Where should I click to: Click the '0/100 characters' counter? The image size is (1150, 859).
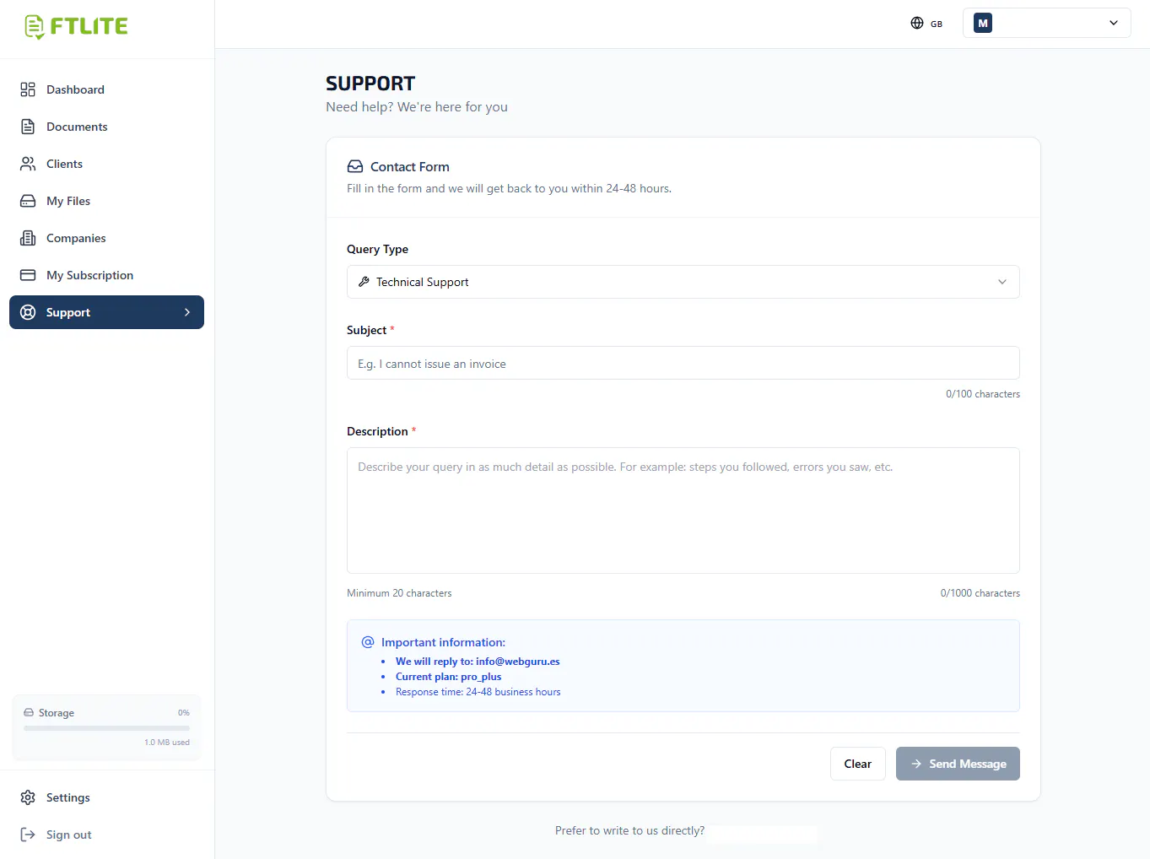(x=983, y=394)
